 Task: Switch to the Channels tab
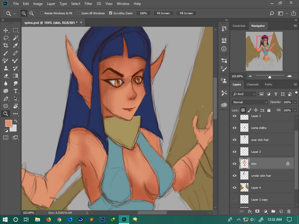click(x=252, y=84)
